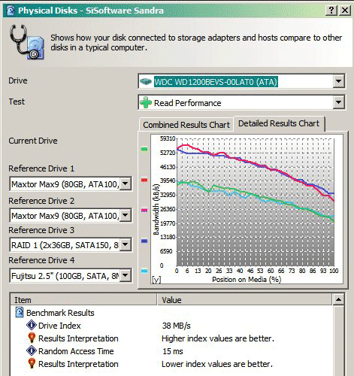
Task: Click the Value column header
Action: pyautogui.click(x=245, y=299)
